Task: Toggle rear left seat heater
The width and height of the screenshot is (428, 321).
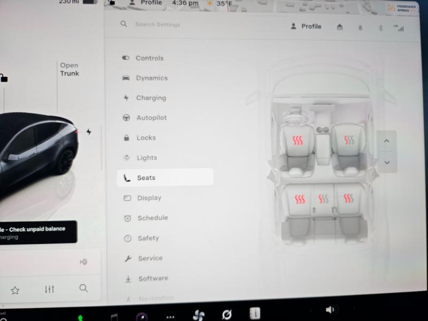Action: click(x=300, y=200)
